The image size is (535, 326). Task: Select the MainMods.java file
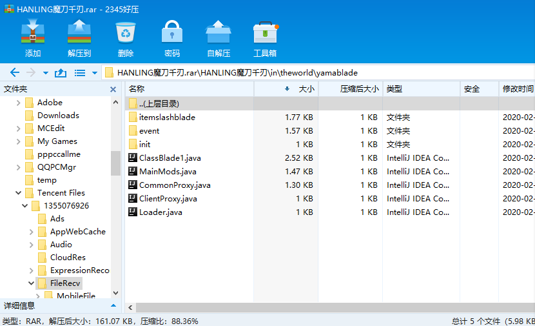(168, 172)
